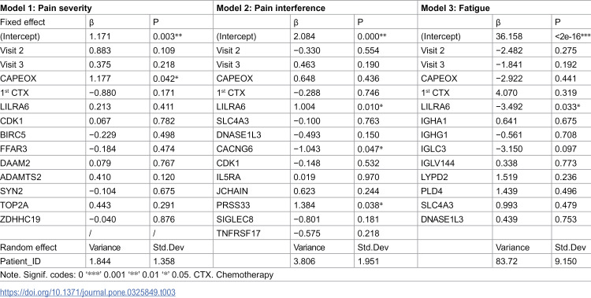This screenshot has width=591, height=298.
Task: Click the PRSS33 beta value 1.384
Action: click(x=304, y=205)
